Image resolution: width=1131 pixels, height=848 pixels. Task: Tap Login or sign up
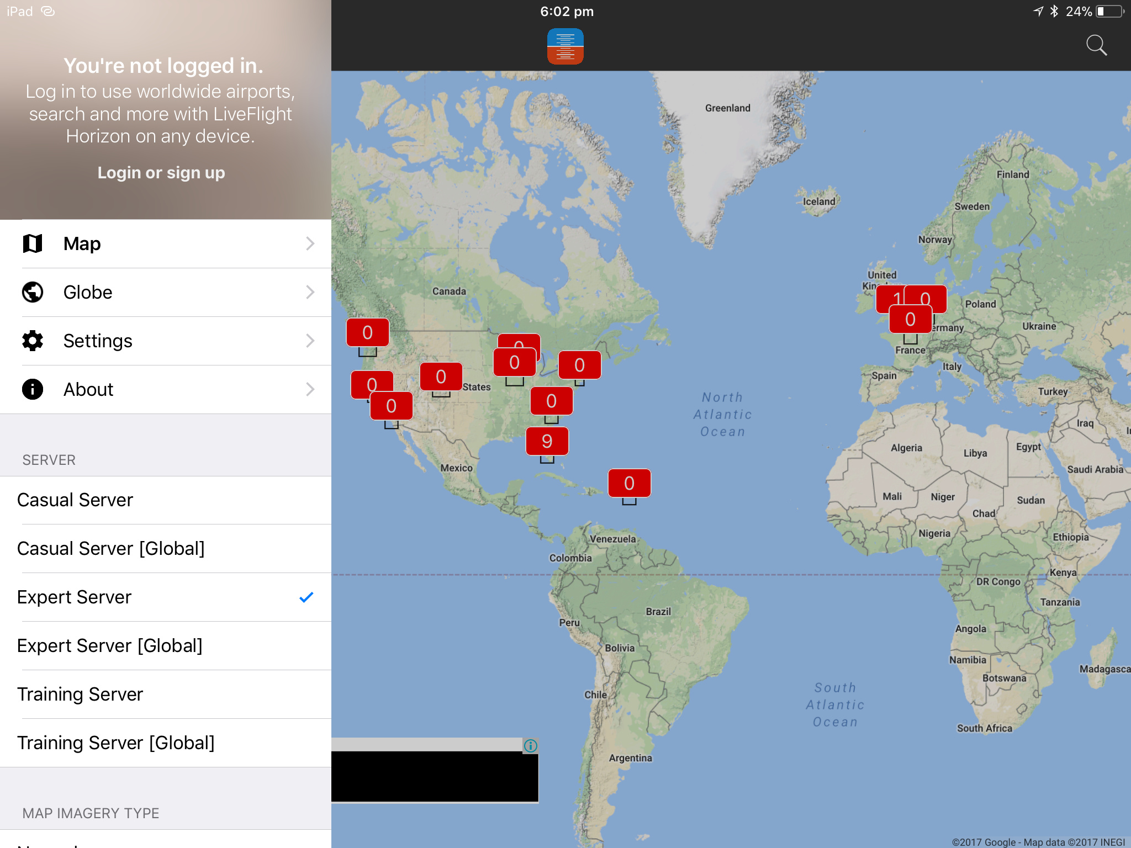(161, 173)
